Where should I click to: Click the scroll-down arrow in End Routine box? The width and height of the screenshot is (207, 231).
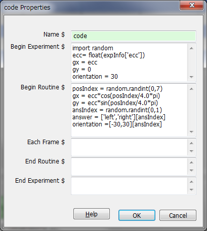191,171
